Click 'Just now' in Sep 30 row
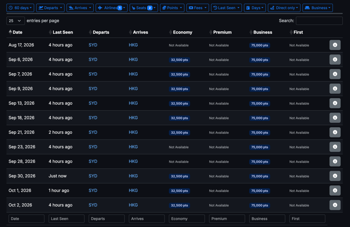The image size is (350, 227). click(57, 176)
